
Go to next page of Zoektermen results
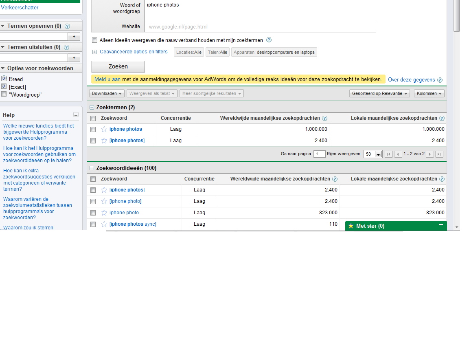(x=430, y=154)
